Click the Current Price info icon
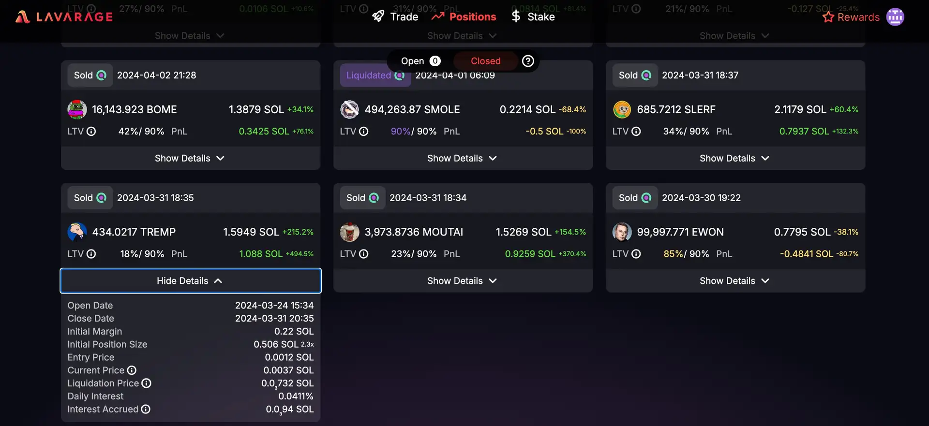 (132, 370)
